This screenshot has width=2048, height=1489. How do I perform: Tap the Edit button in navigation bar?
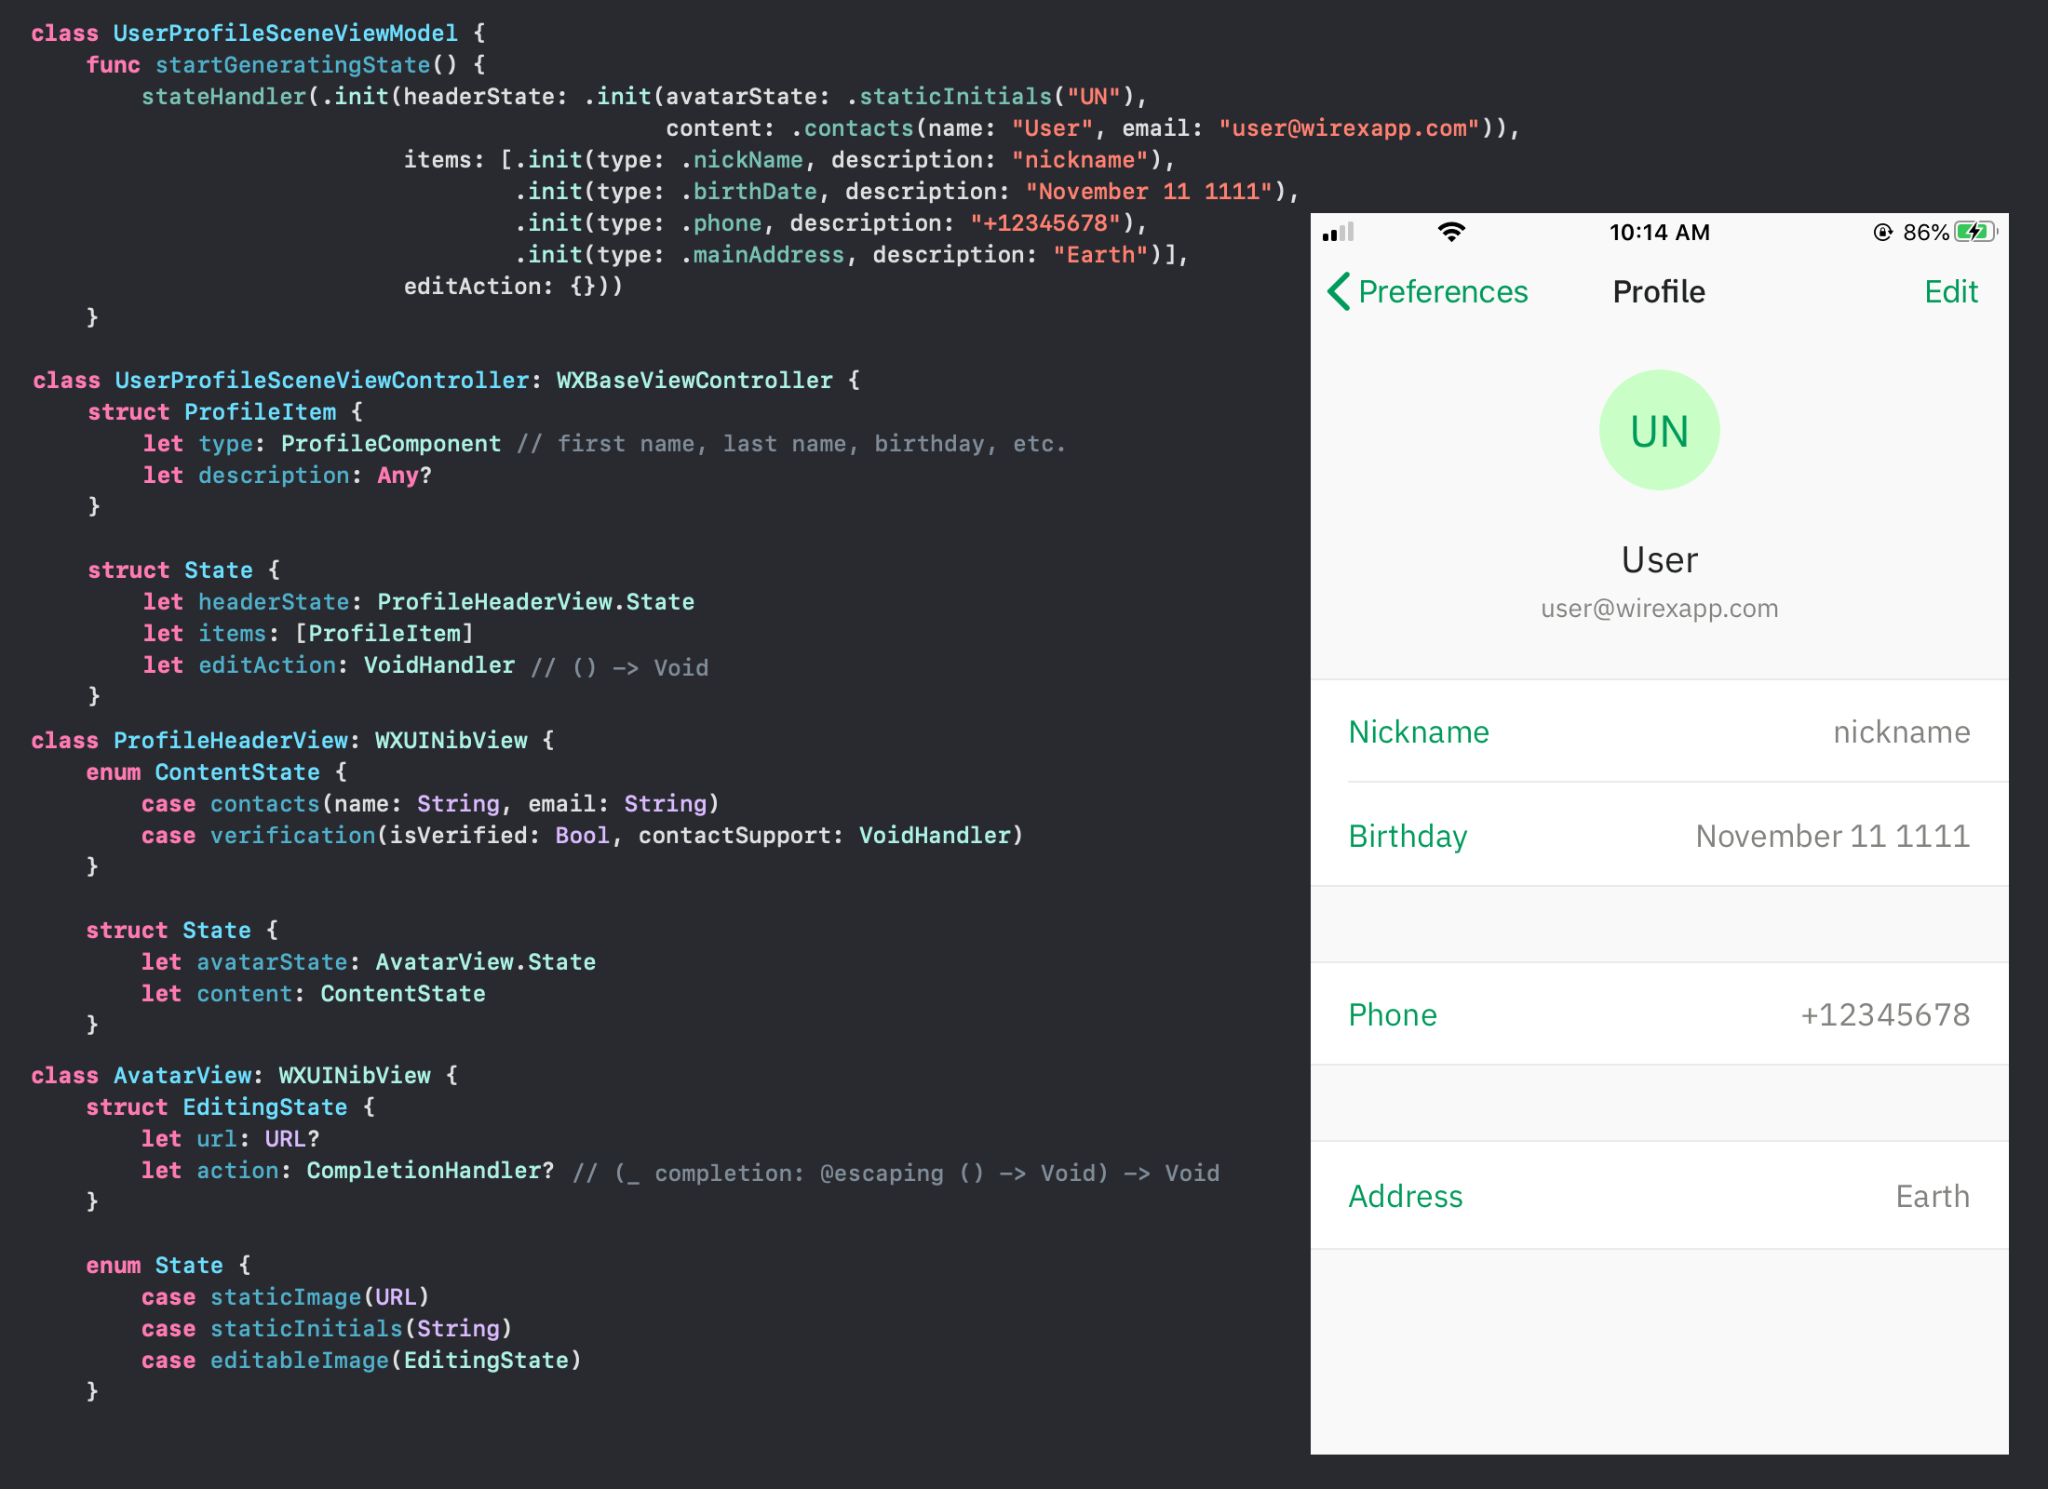(1950, 292)
